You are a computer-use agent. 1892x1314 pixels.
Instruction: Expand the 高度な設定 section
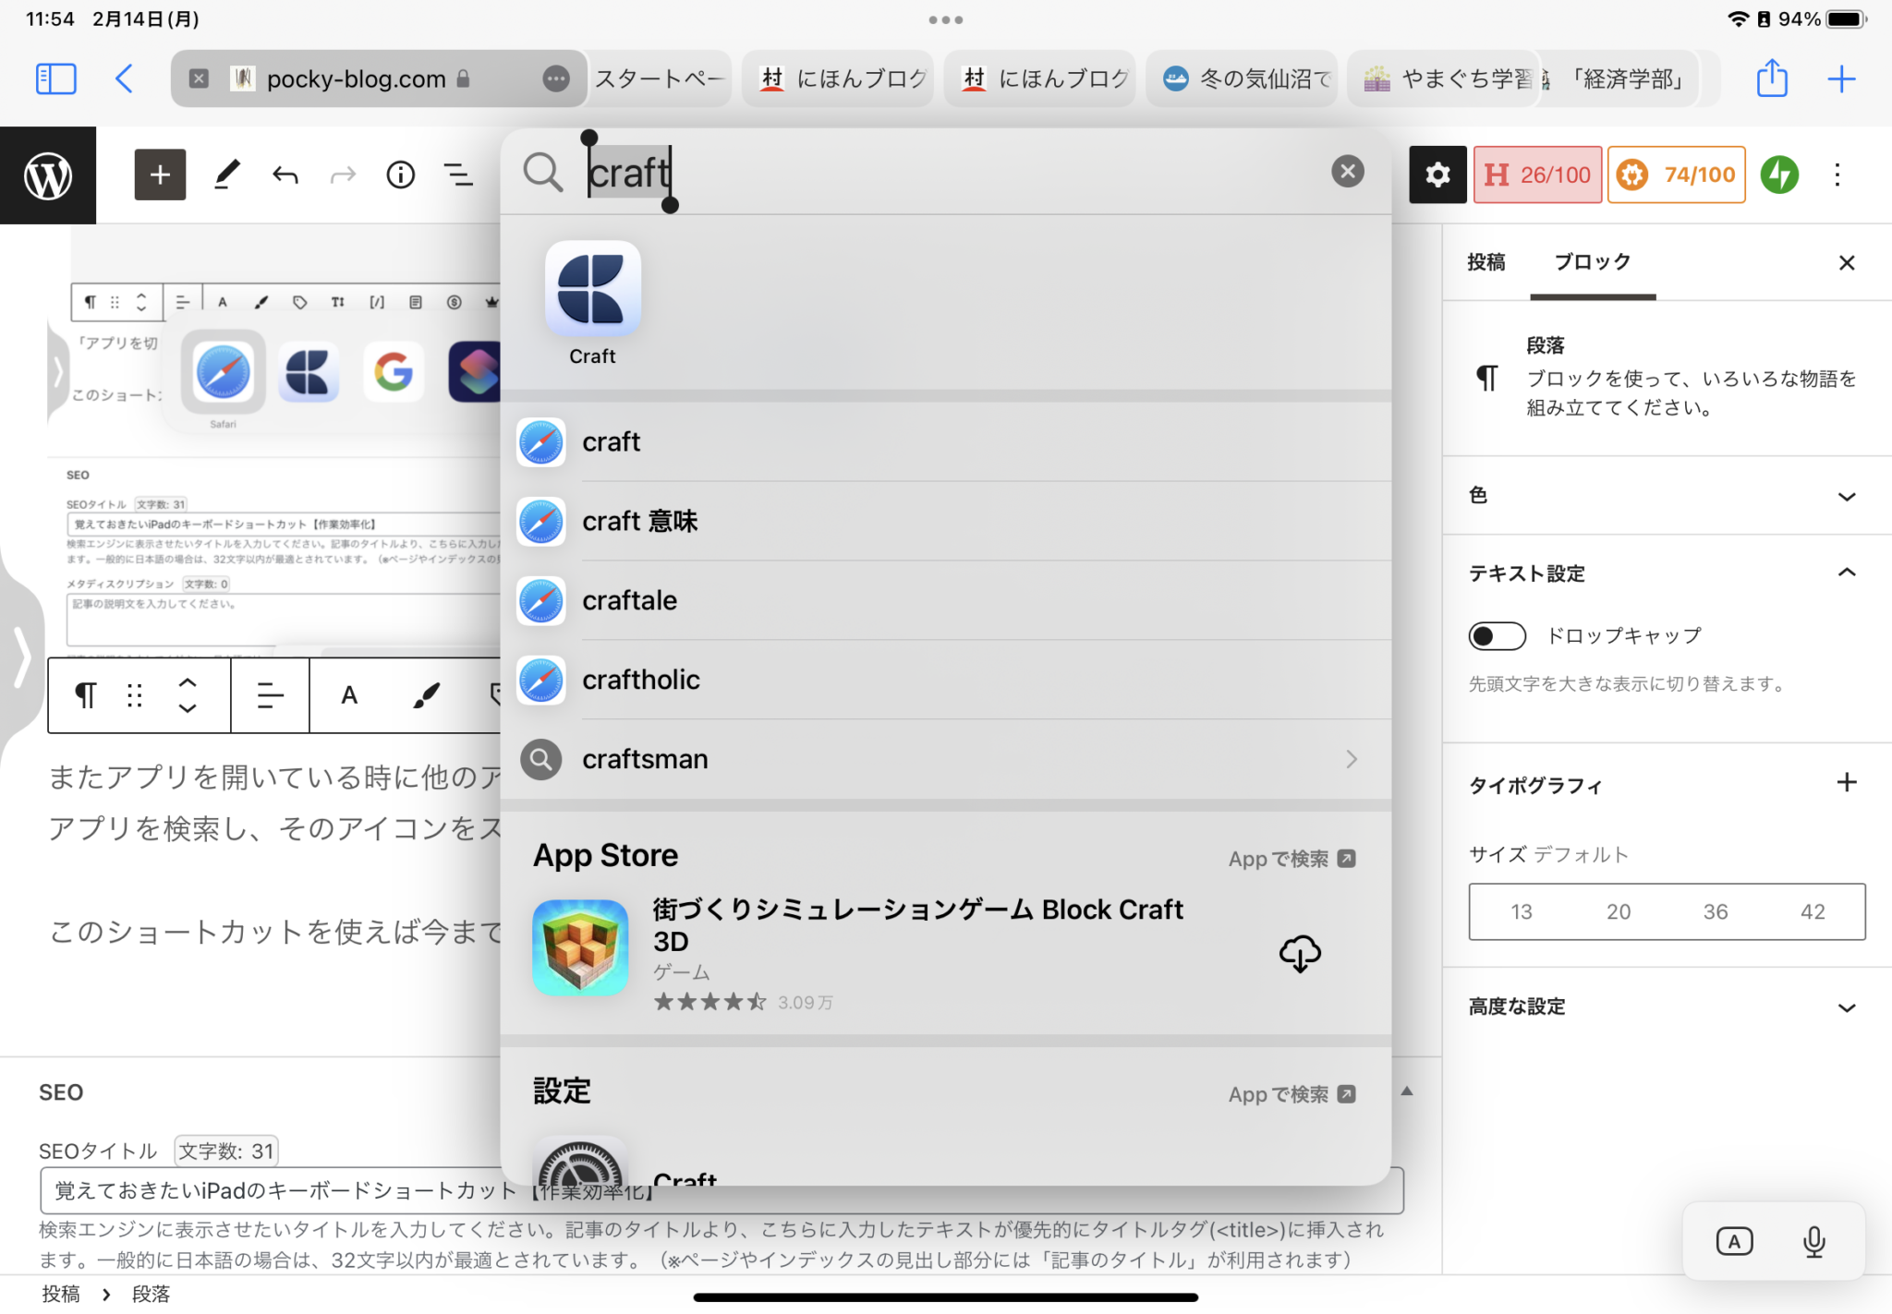coord(1666,1007)
